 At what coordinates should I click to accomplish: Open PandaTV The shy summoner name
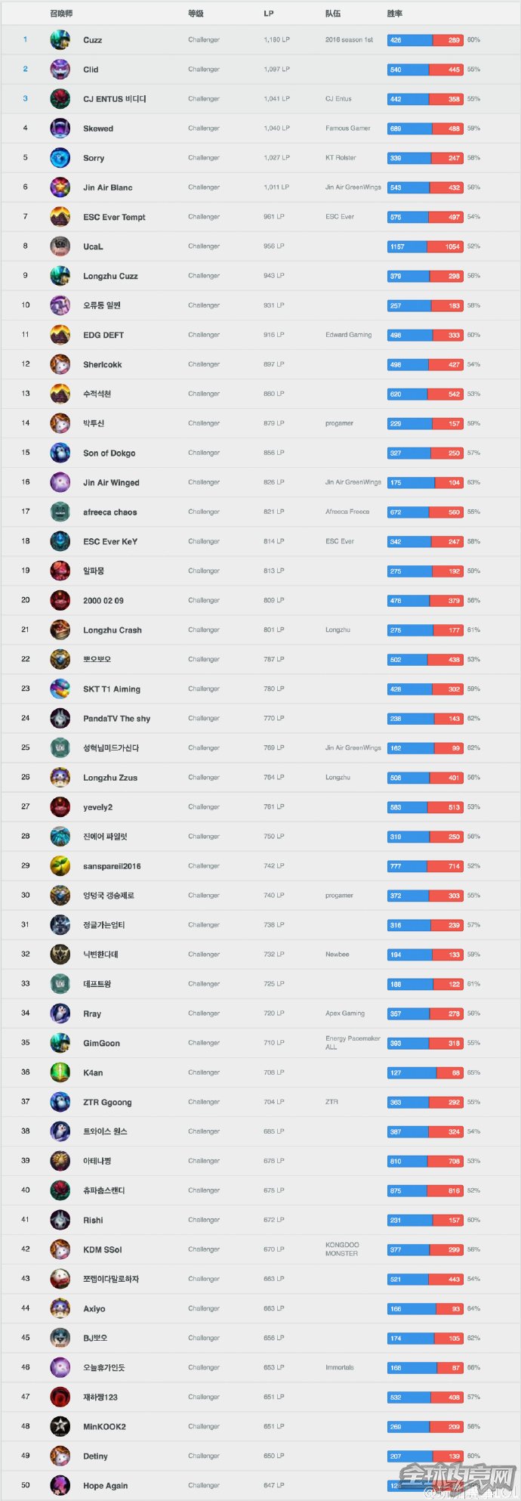point(116,719)
